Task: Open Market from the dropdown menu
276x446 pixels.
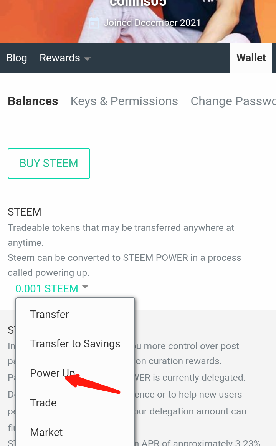Action: click(x=46, y=433)
